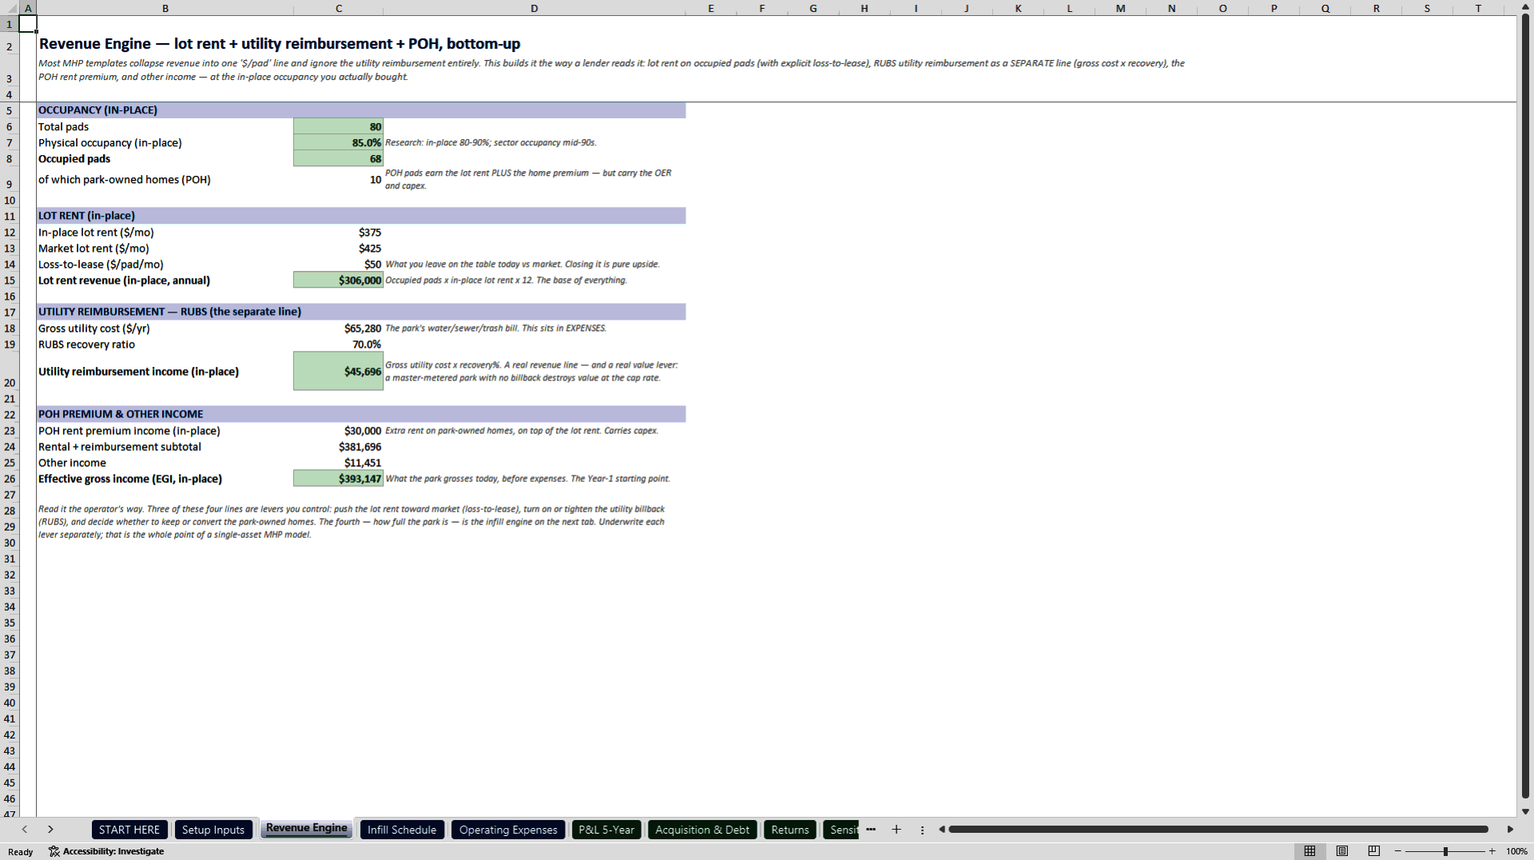
Task: Select park-owned homes value 10
Action: [x=339, y=179]
